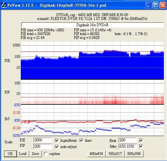Set window size to 480x454
This screenshot has width=167, height=161.
click(96, 154)
